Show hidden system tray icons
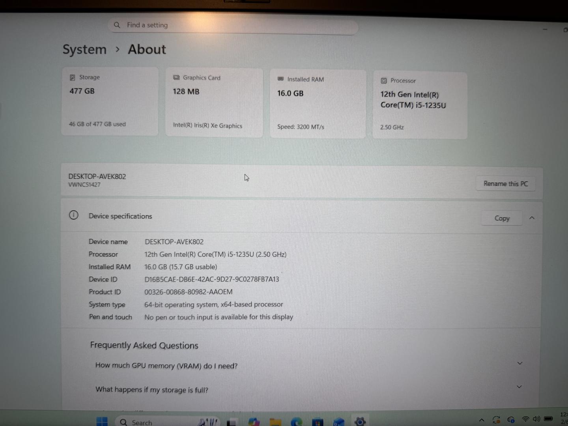 pyautogui.click(x=482, y=420)
